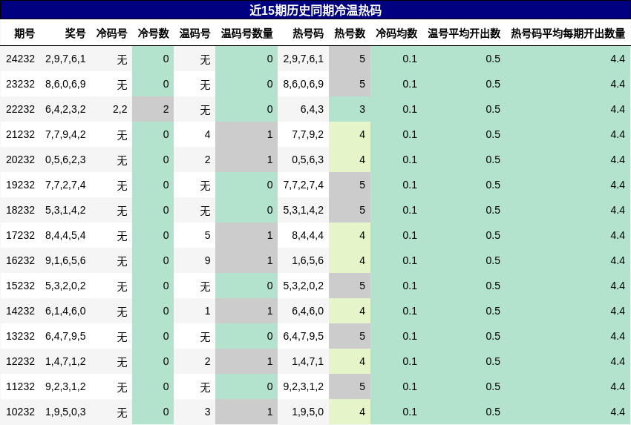Select the 冷号数 column header
The width and height of the screenshot is (631, 425).
[154, 33]
